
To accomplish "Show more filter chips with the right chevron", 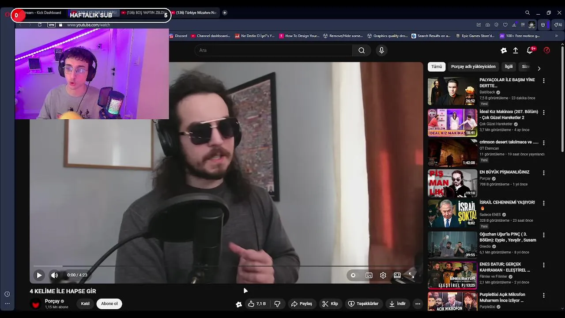I will click(539, 68).
